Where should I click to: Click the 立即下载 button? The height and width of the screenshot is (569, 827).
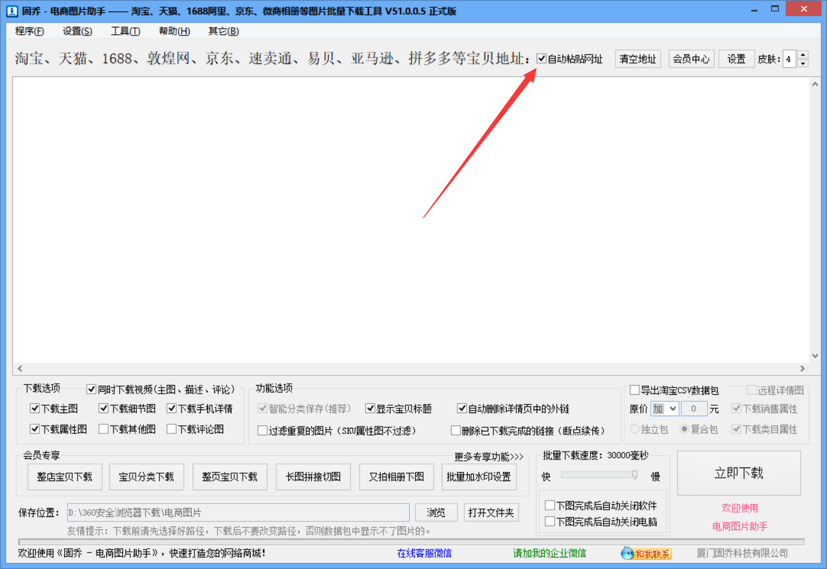739,473
